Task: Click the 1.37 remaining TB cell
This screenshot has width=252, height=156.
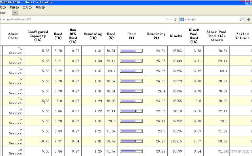Action: coord(93,71)
